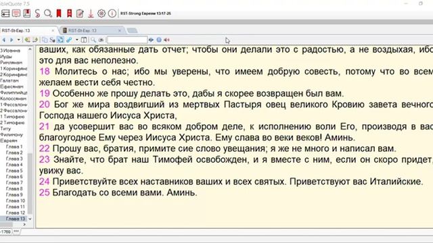
Task: Click the magnifier search icon in main toolbar
Action: [48, 13]
